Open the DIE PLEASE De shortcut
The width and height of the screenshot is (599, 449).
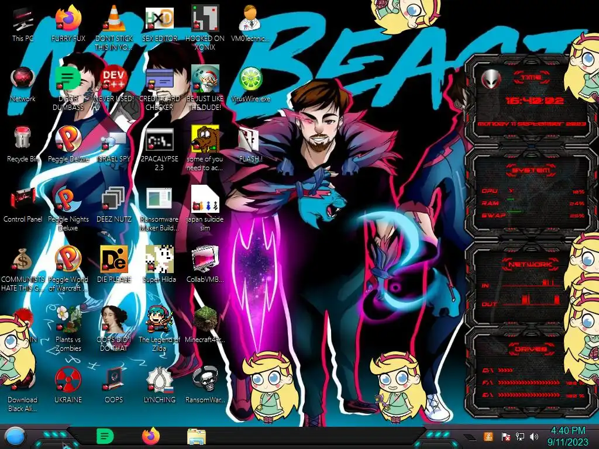point(114,265)
